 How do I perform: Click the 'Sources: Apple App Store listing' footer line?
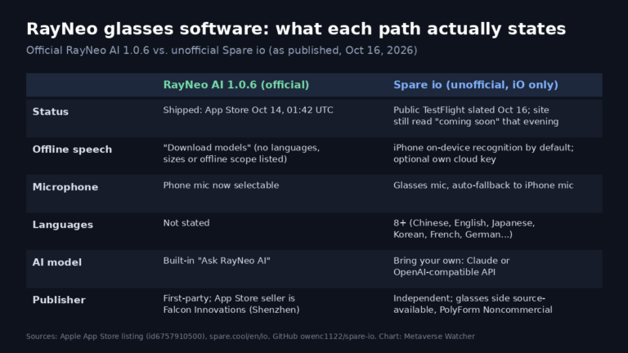click(x=251, y=336)
